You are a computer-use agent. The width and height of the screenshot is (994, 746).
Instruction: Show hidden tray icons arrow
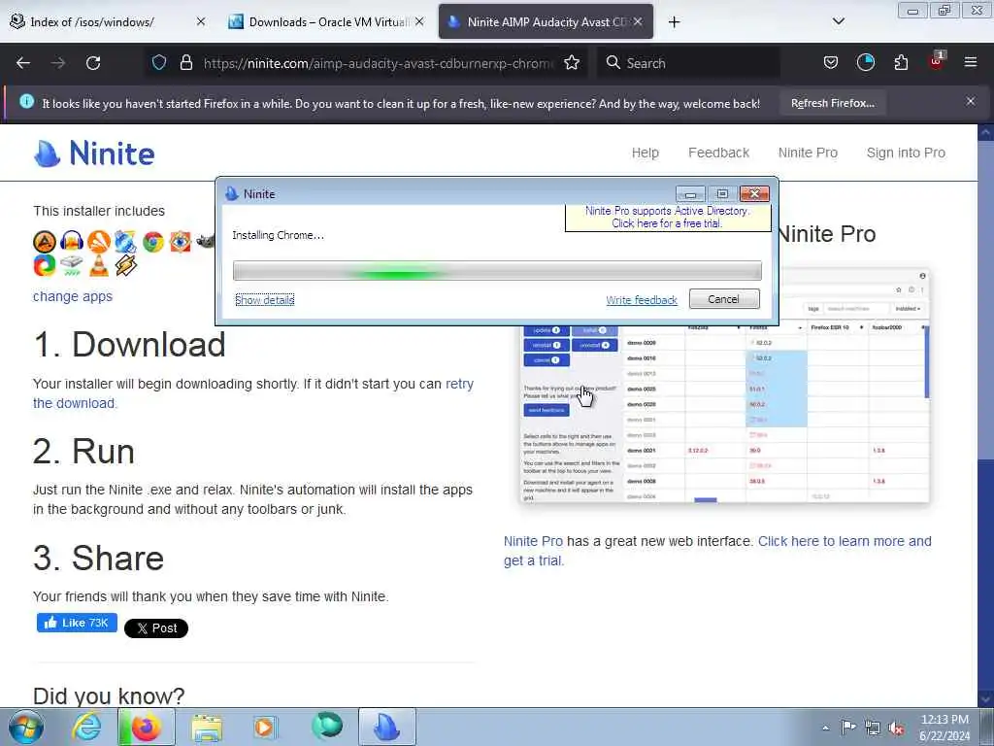click(825, 729)
